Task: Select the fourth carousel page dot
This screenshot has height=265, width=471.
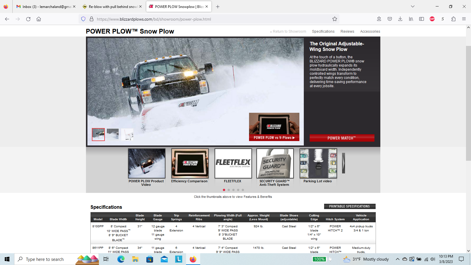Action: (238, 190)
